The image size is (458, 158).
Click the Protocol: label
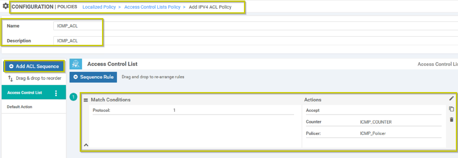(x=101, y=110)
